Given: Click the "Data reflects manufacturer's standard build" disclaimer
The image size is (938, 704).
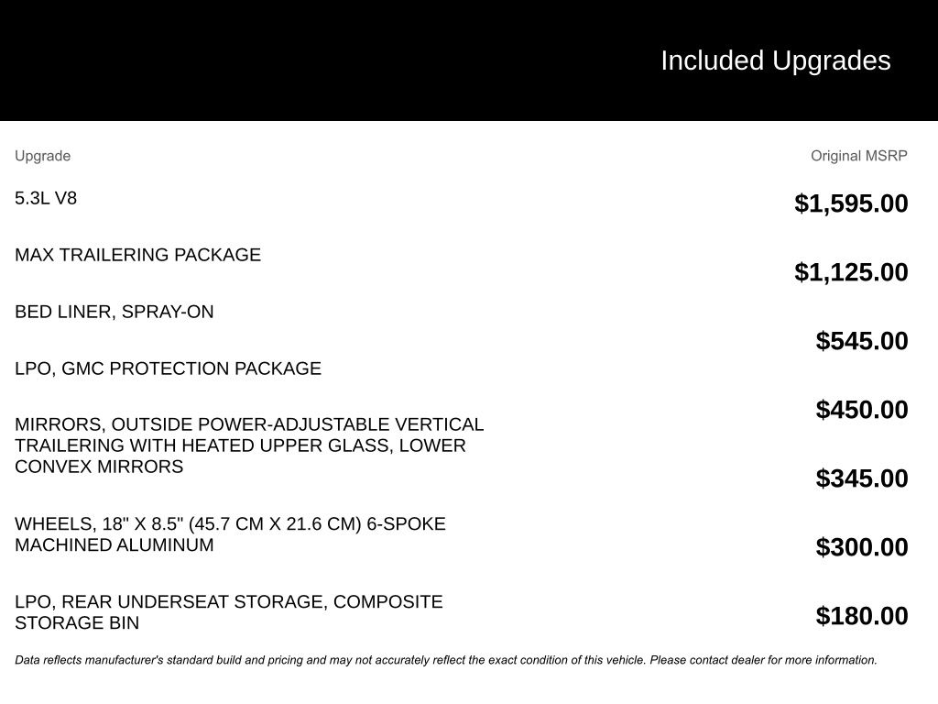Looking at the screenshot, I should (x=275, y=660).
